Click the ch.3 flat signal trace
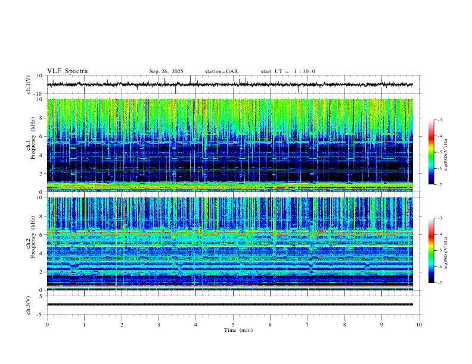This screenshot has width=472, height=364. 229,305
